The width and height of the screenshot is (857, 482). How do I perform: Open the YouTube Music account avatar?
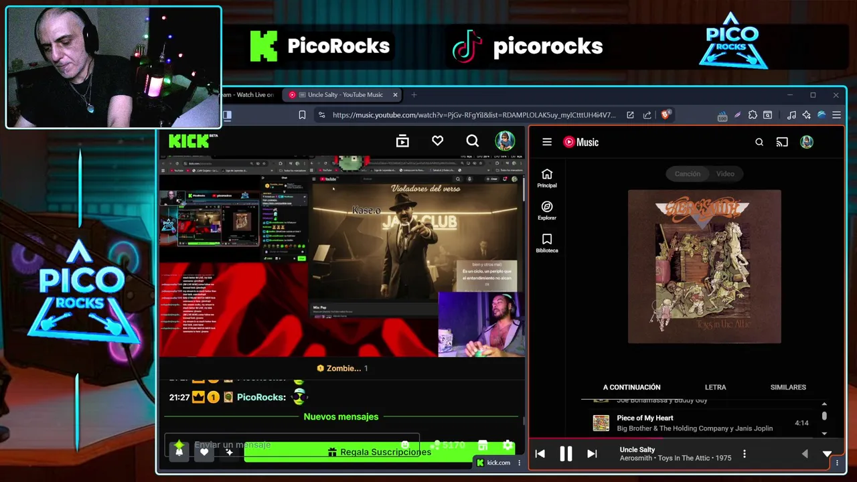click(x=807, y=142)
